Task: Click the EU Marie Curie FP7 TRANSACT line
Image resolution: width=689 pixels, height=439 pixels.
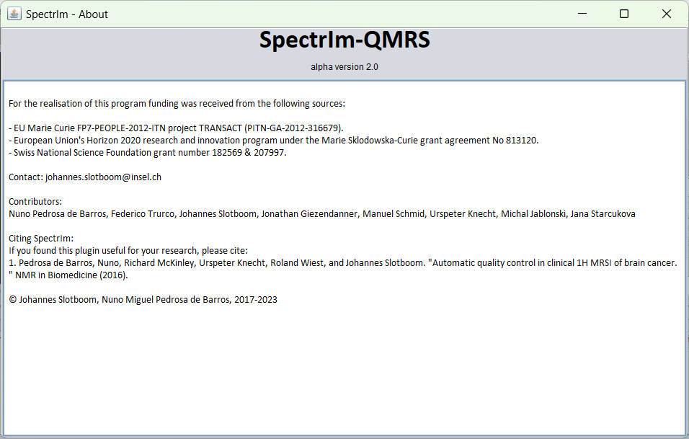Action: pos(176,128)
